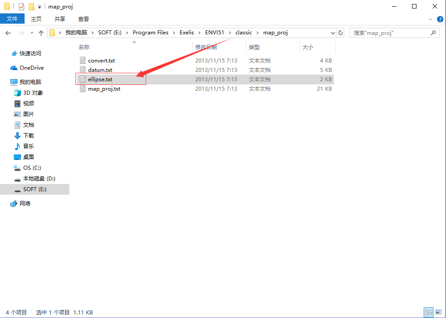The width and height of the screenshot is (446, 318).
Task: Click the search magnifier icon
Action: point(433,33)
